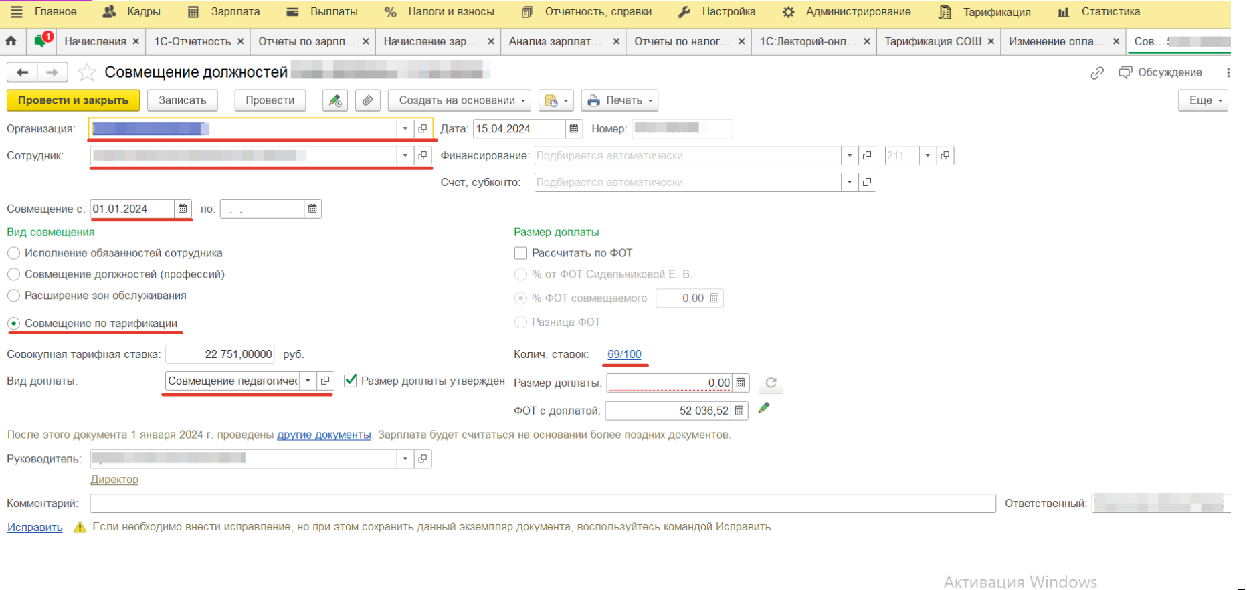Image resolution: width=1247 pixels, height=590 pixels.
Task: Copy the document link using the chain icon
Action: [x=1097, y=73]
